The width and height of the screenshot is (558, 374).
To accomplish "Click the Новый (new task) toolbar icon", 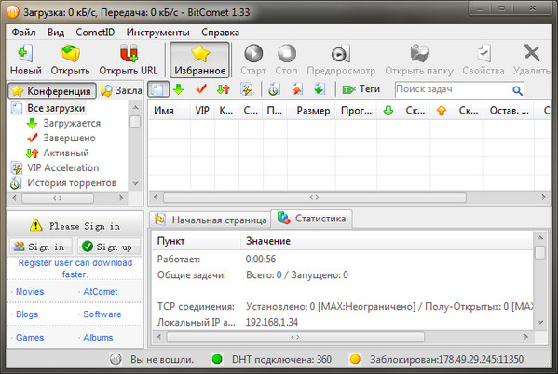I will pyautogui.click(x=25, y=53).
